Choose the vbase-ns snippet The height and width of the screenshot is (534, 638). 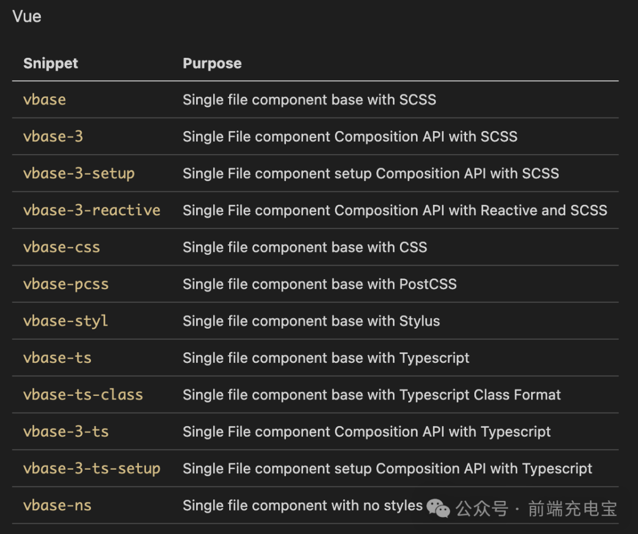click(x=57, y=505)
